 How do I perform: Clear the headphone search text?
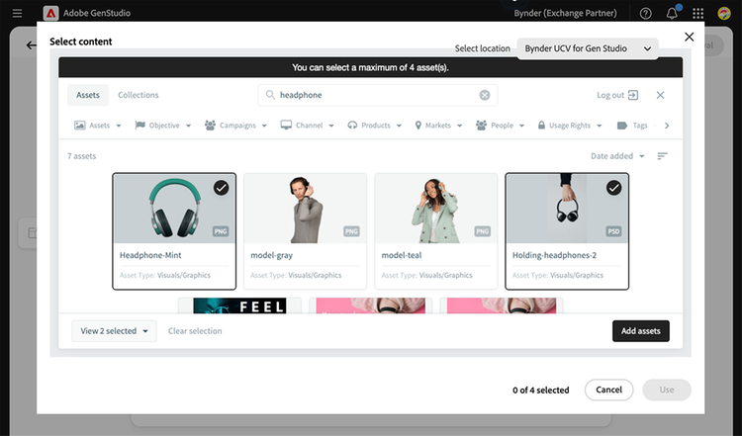[x=485, y=95]
